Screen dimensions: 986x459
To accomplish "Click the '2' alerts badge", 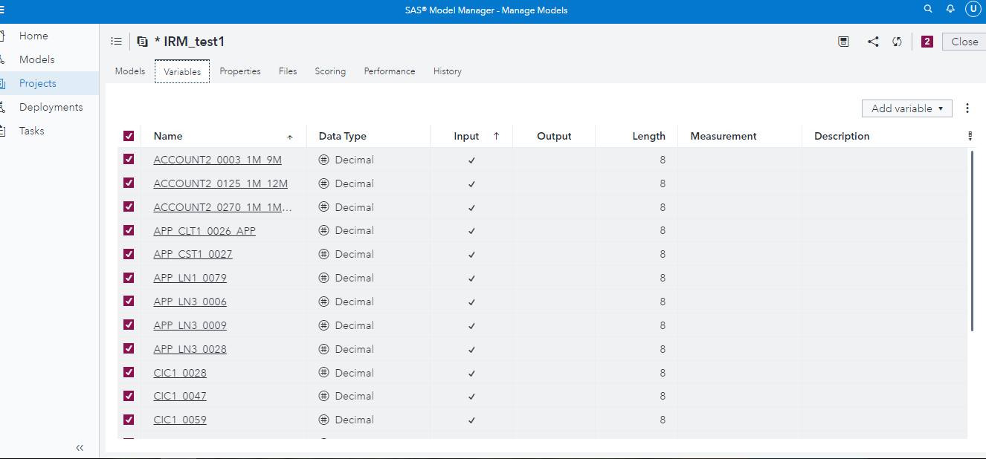I will click(x=927, y=42).
